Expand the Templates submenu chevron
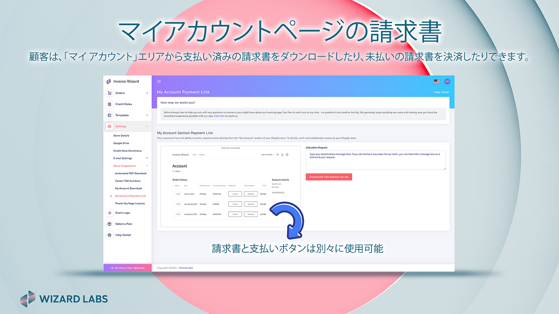The width and height of the screenshot is (559, 314). (147, 115)
